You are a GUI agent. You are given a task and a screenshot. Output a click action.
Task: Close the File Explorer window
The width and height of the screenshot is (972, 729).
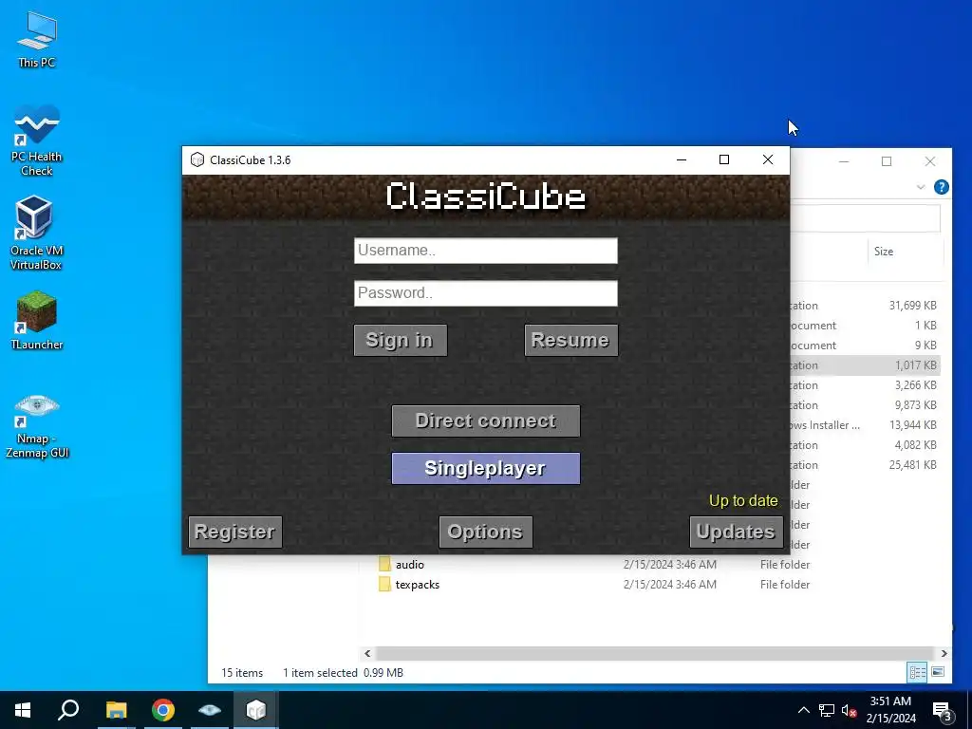[x=930, y=161]
